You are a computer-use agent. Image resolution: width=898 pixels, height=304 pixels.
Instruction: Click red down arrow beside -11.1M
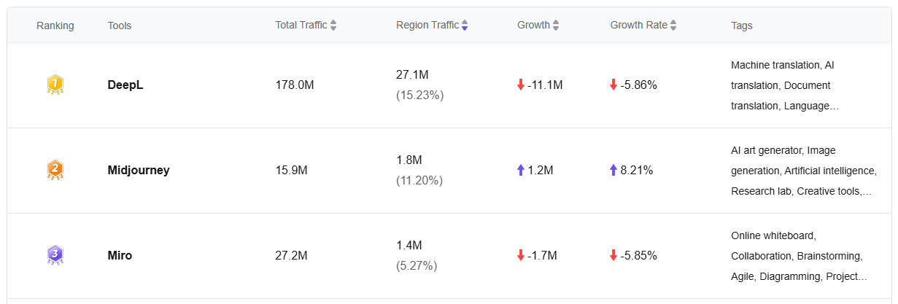tap(521, 85)
